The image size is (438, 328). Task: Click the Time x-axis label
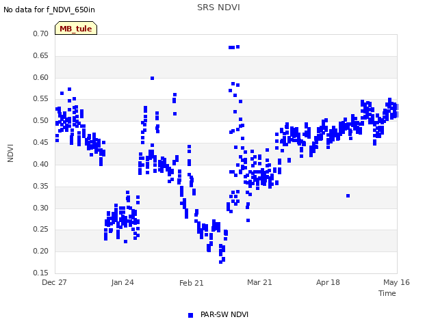pos(387,293)
